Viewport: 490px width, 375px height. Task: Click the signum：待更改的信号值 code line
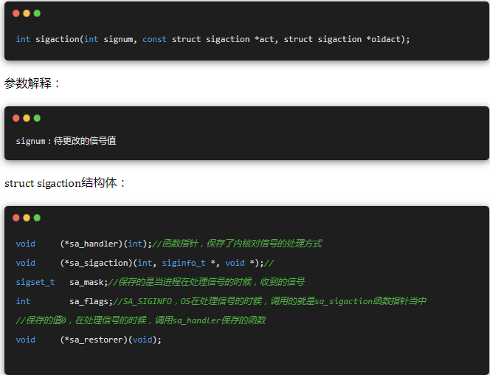coord(66,140)
